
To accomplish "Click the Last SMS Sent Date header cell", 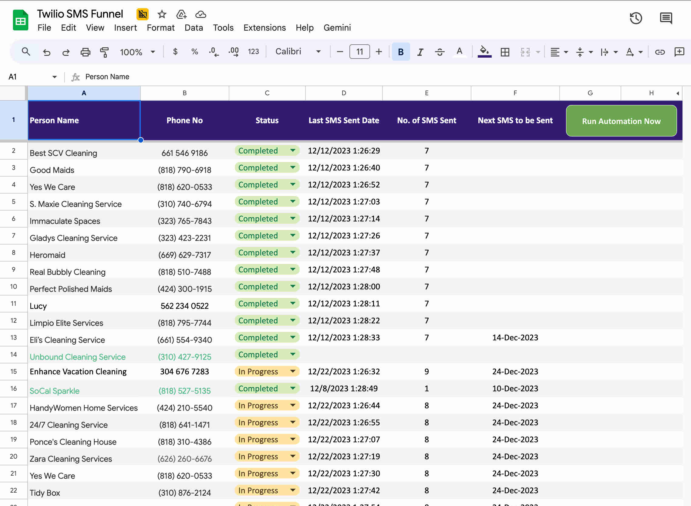I will click(x=344, y=120).
